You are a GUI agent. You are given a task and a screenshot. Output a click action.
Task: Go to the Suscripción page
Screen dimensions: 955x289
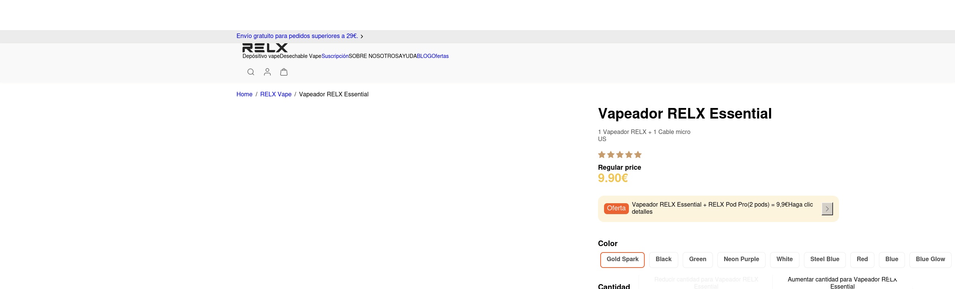[x=335, y=56]
